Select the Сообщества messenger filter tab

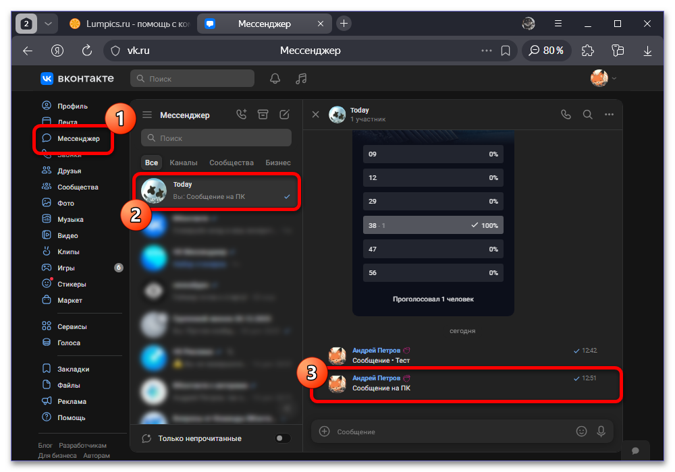click(231, 163)
